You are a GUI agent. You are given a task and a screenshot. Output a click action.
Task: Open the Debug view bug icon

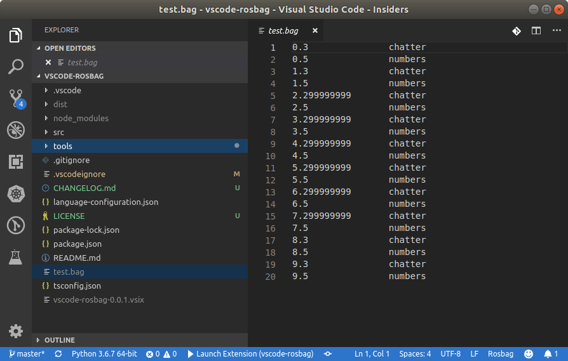[16, 130]
